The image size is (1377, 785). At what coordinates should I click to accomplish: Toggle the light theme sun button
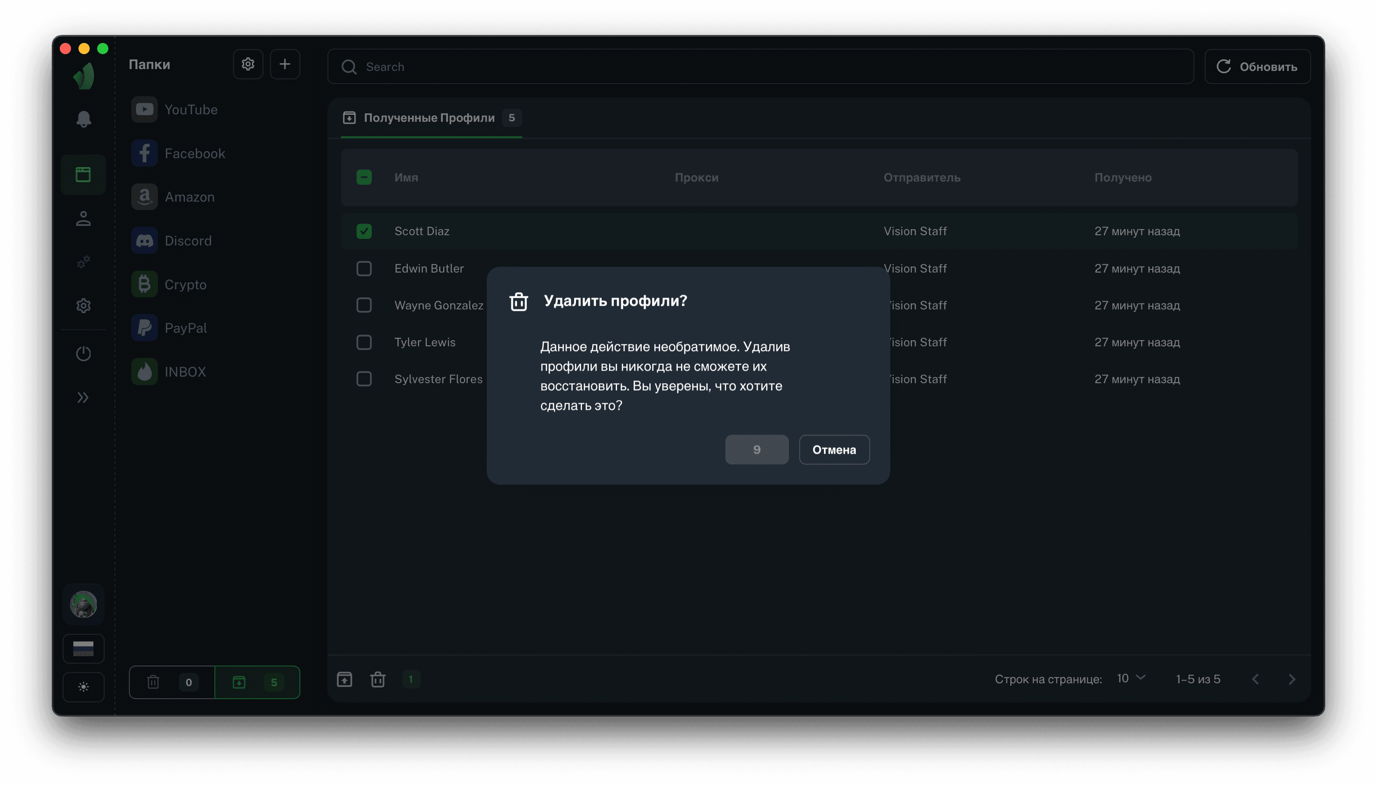pyautogui.click(x=83, y=687)
